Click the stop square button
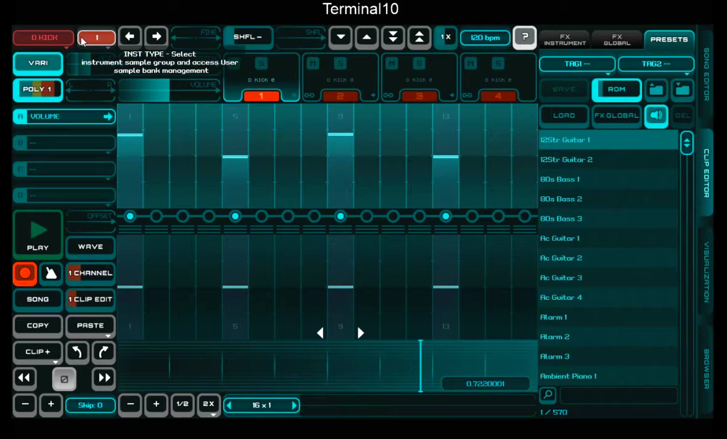 tap(64, 379)
